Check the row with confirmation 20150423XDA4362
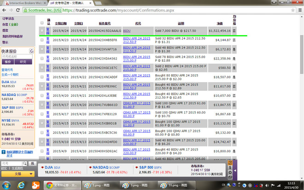Image resolution: width=304 pixels, height=190 pixels. point(42,59)
